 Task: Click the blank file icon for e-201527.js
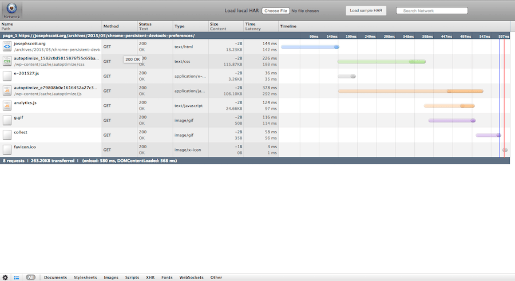(x=7, y=76)
